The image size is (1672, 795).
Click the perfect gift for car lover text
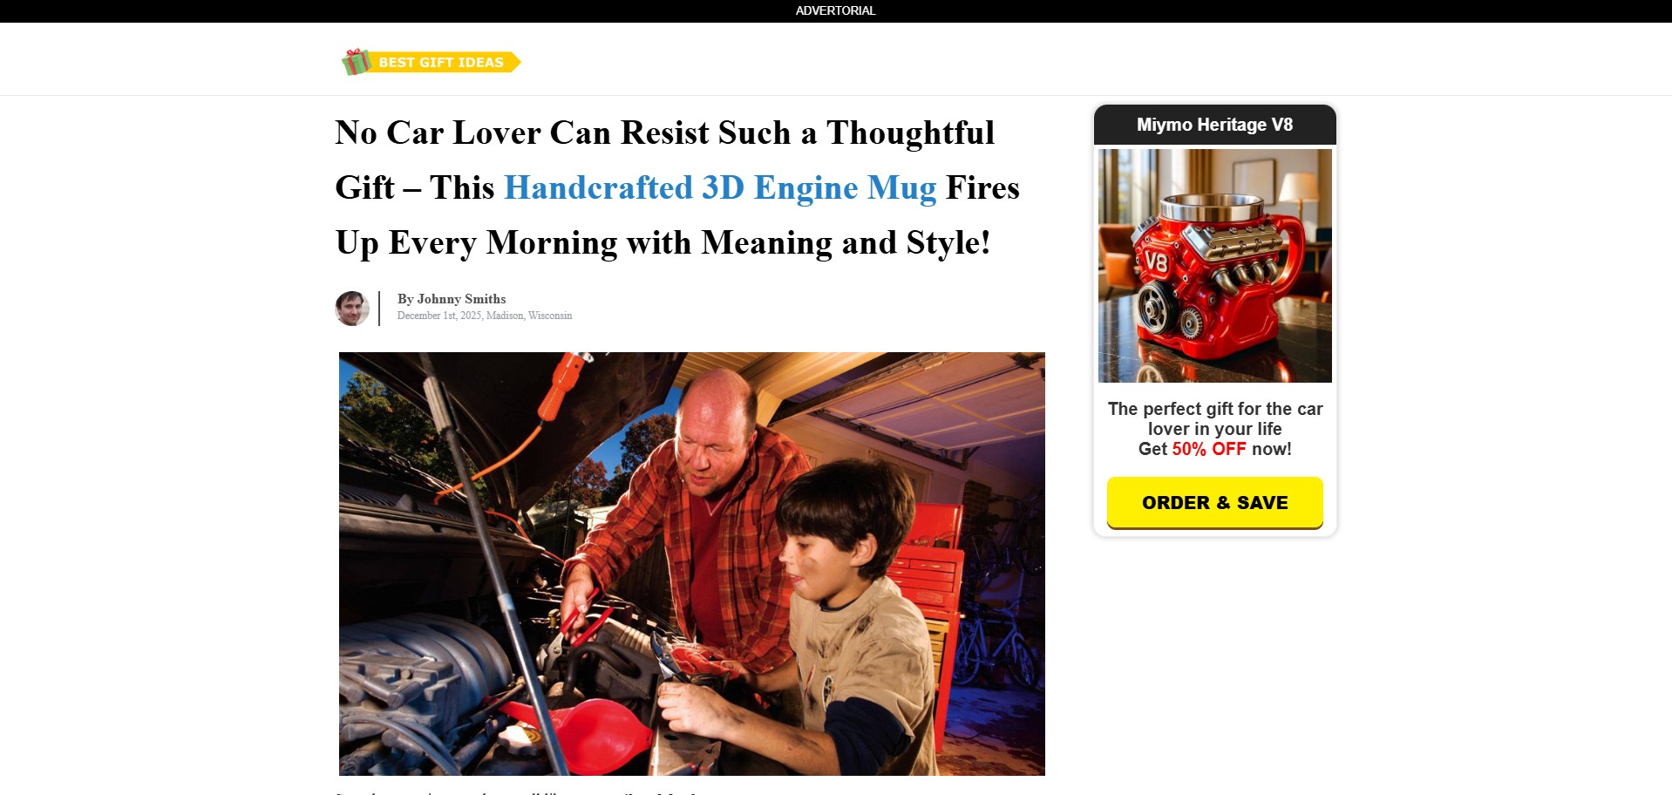click(1214, 418)
